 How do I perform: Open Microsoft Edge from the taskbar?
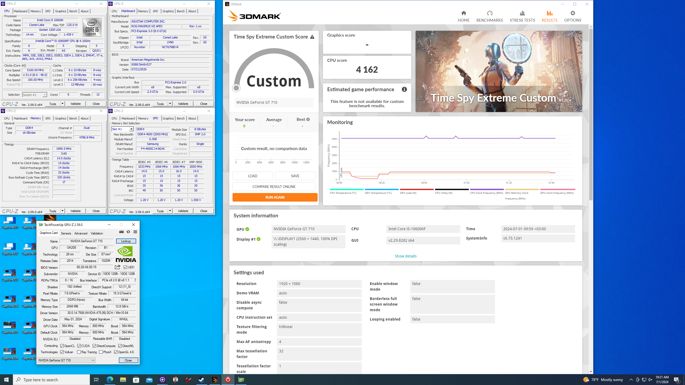coord(110,380)
